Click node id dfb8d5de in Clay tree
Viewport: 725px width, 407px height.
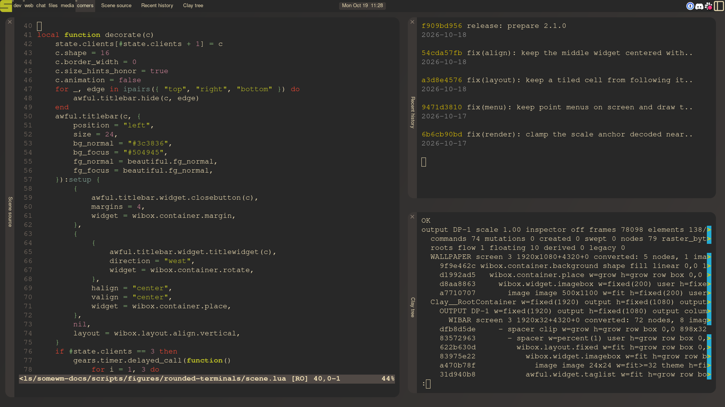click(x=458, y=329)
